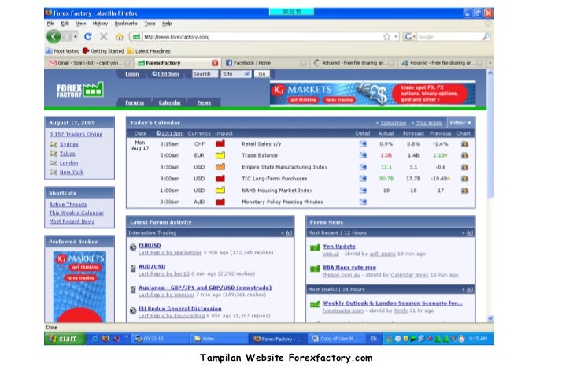Expand the calendar Filter dropdown
The height and width of the screenshot is (375, 573).
[460, 123]
